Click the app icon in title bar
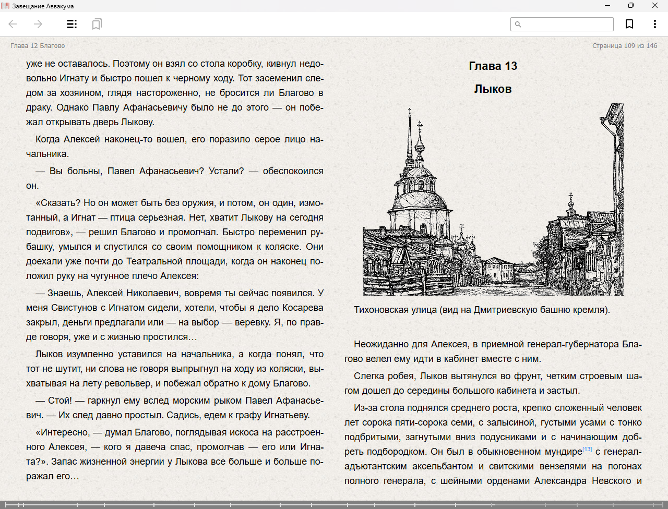 (x=5, y=6)
